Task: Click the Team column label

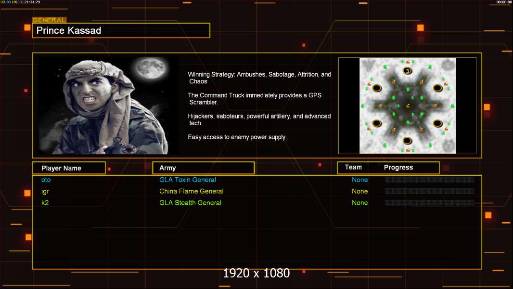Action: 353,167
